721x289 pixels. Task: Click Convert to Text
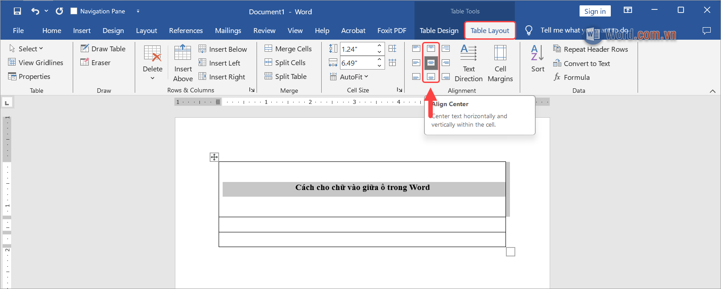point(581,63)
